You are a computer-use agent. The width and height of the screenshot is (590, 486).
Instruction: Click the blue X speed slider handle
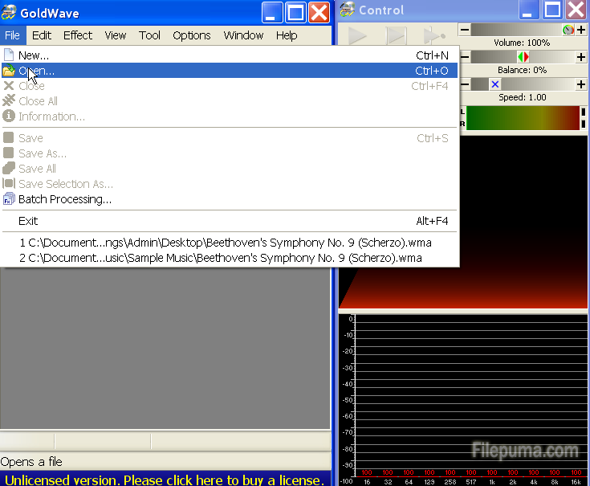(494, 84)
